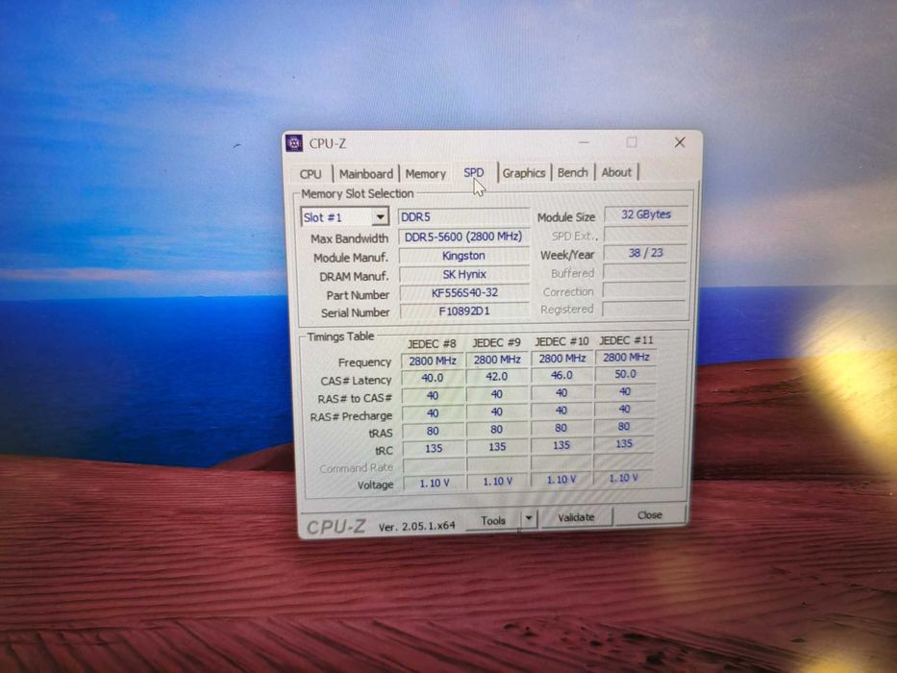
Task: Click the CAS# Latency 42.0 cell
Action: click(496, 376)
